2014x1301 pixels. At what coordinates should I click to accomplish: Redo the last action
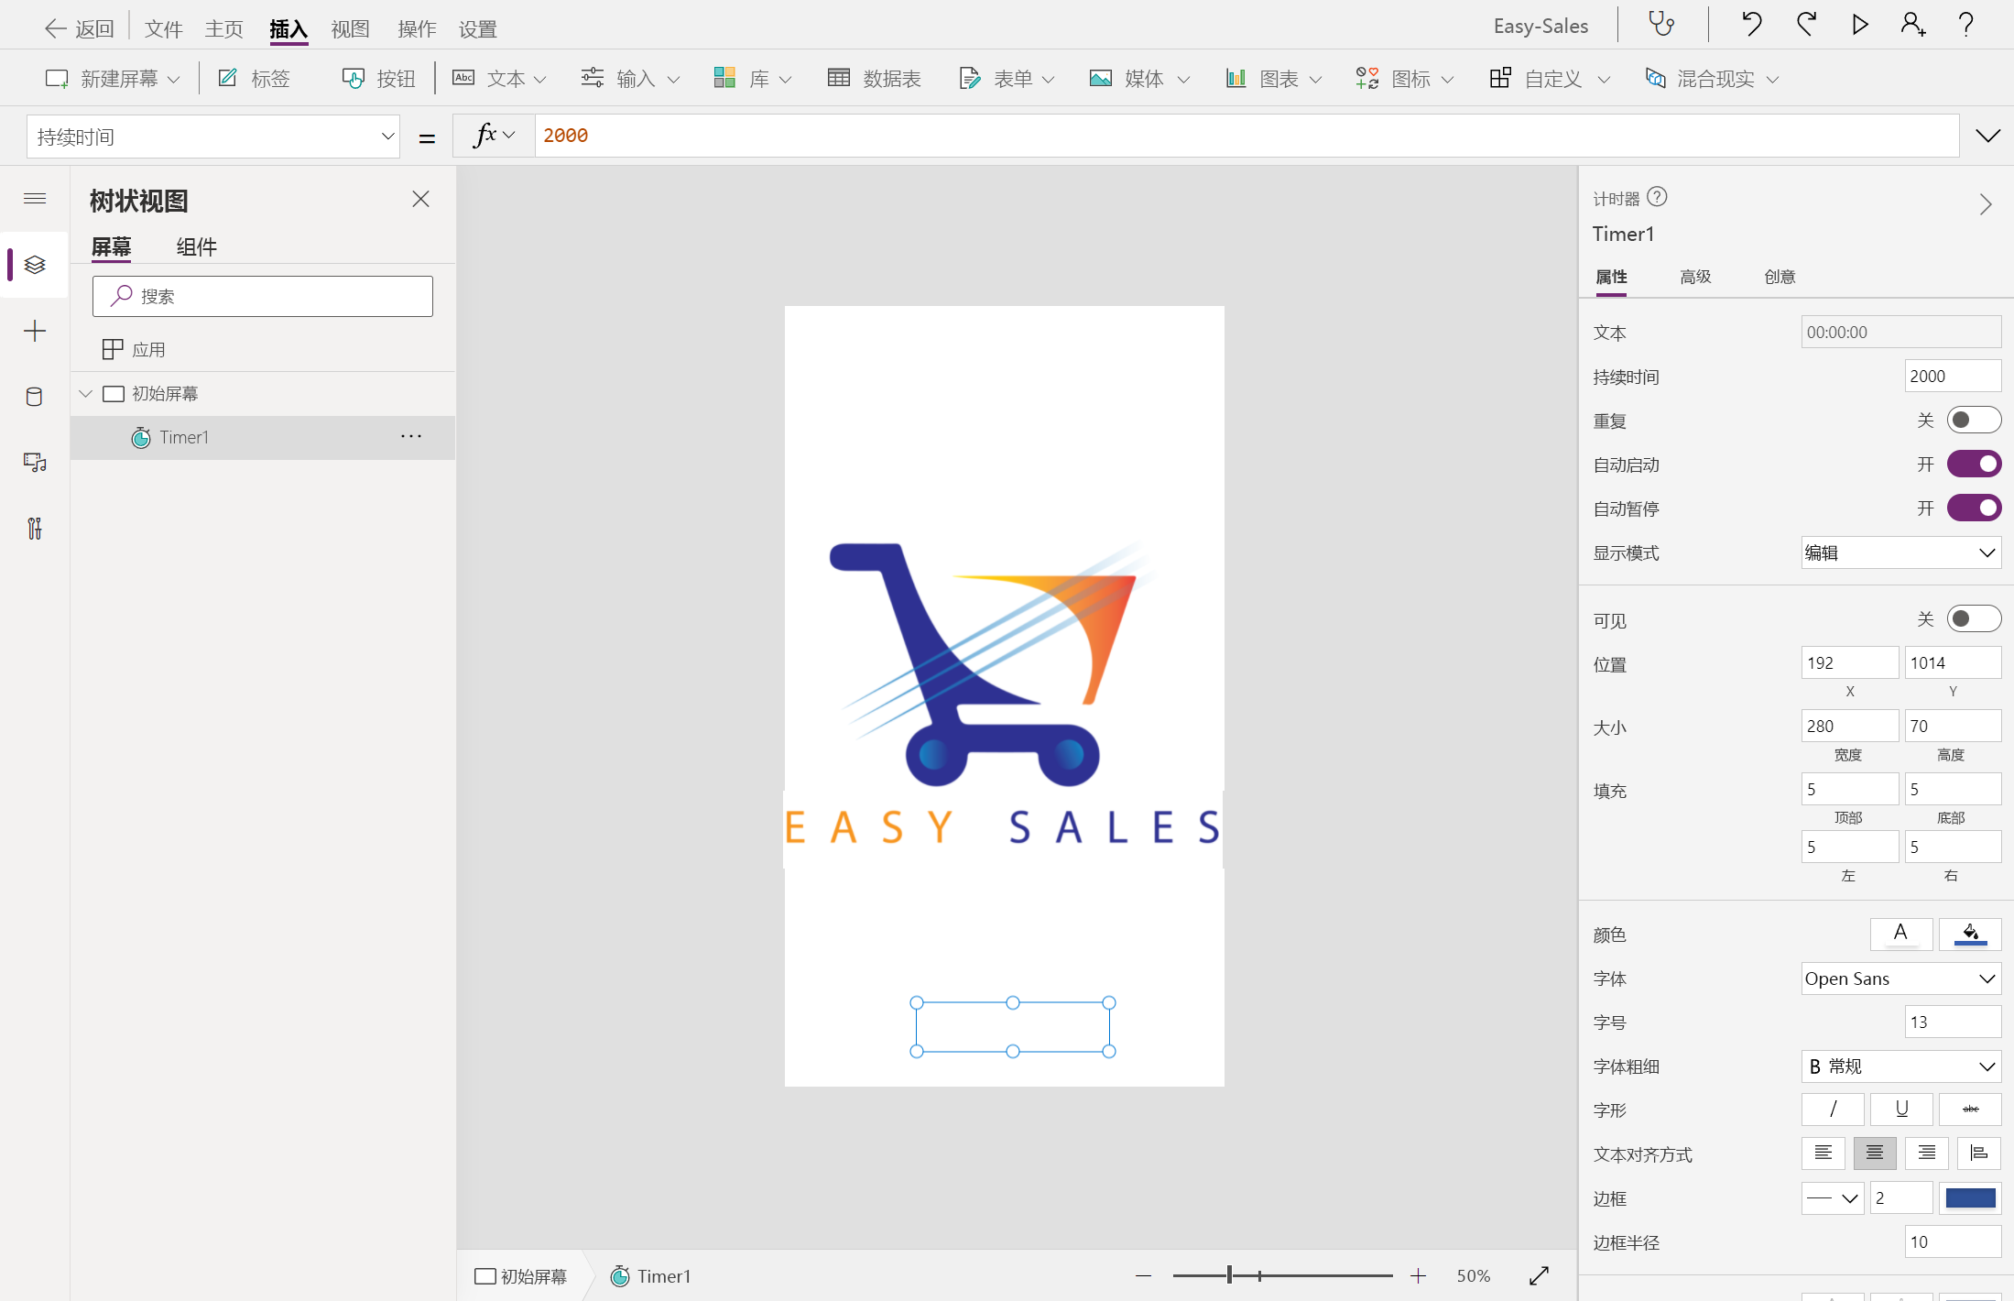(x=1806, y=25)
